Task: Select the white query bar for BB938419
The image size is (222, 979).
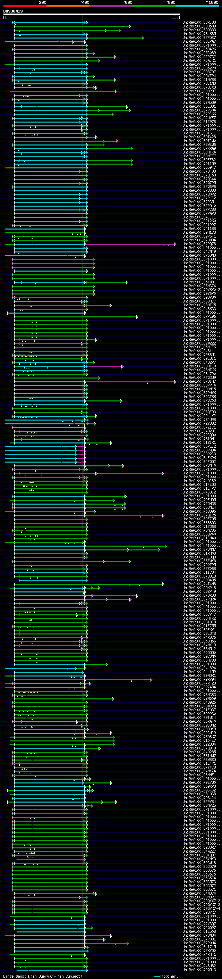Action: [x=92, y=15]
